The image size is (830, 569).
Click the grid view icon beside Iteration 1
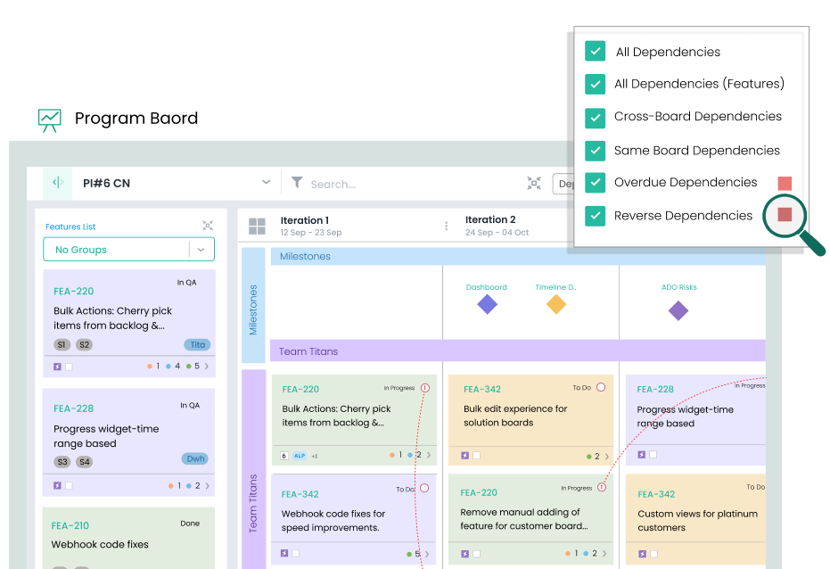tap(257, 227)
